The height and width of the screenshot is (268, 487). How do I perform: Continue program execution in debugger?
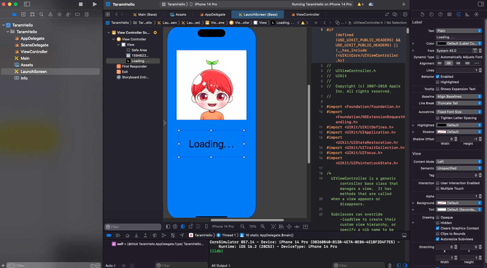(118, 235)
